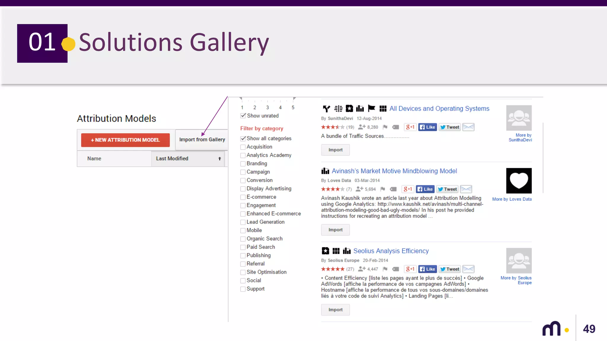Click Google +1 on Seolius entry
The width and height of the screenshot is (607, 341).
410,269
